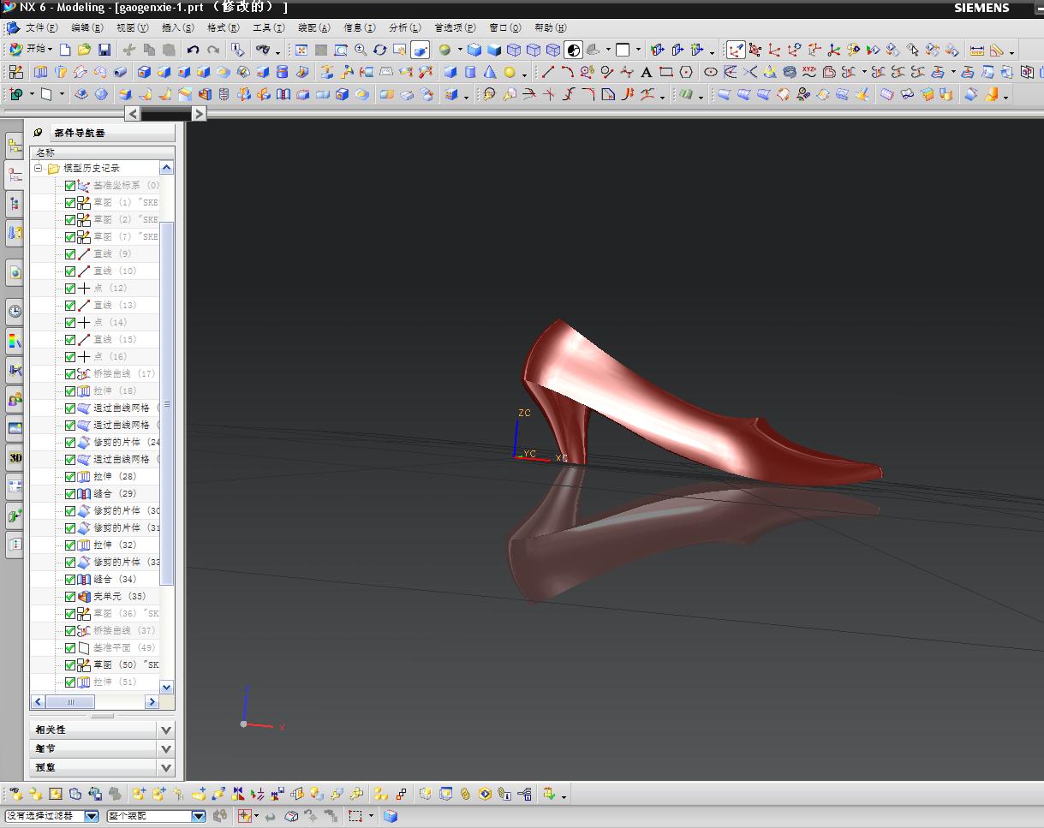1044x828 pixels.
Task: Open the Roles sidebar tab
Action: coord(15,399)
